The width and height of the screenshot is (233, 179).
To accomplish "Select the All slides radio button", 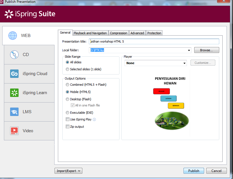I will point(67,62).
